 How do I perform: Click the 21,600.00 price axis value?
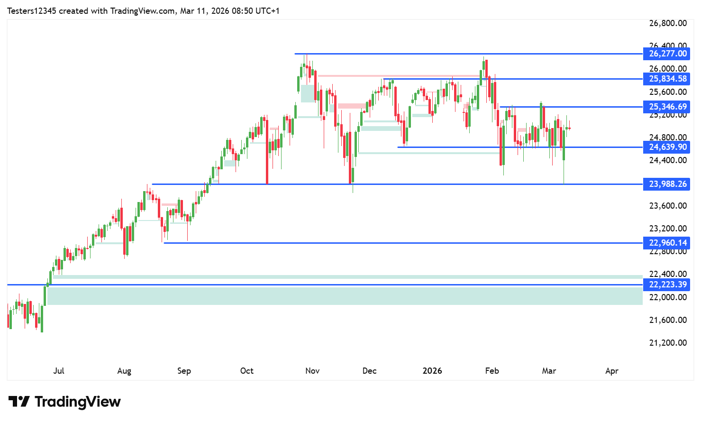668,320
